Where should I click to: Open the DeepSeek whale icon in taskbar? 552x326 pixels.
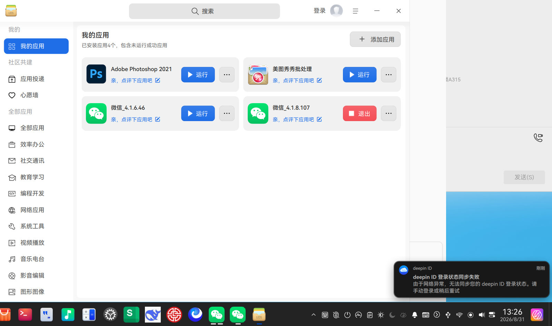click(x=153, y=315)
